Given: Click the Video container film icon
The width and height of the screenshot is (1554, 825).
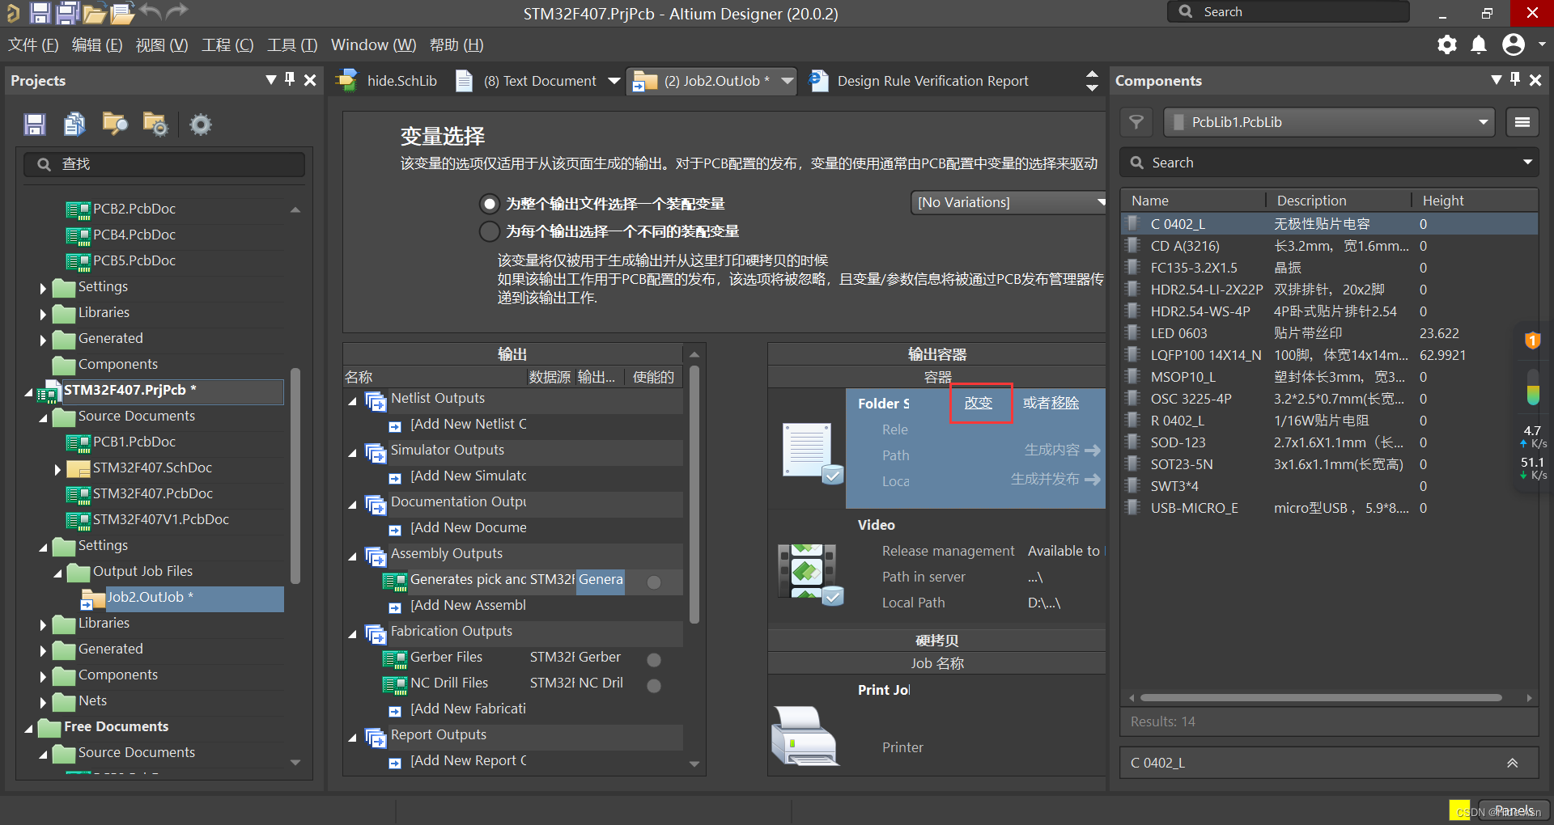Looking at the screenshot, I should click(x=810, y=573).
